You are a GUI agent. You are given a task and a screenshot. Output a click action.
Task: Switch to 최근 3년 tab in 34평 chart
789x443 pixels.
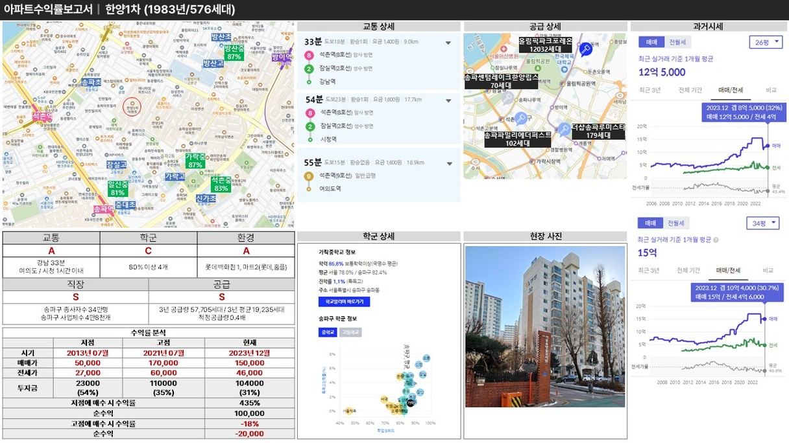click(649, 270)
